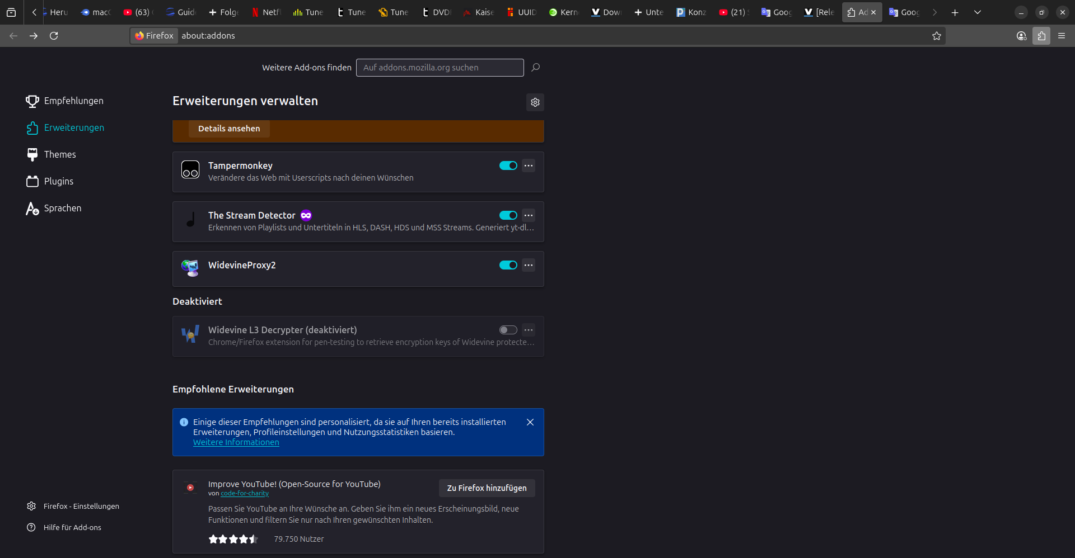Screen dimensions: 1075x558
Task: Open the Themes category
Action: point(51,154)
